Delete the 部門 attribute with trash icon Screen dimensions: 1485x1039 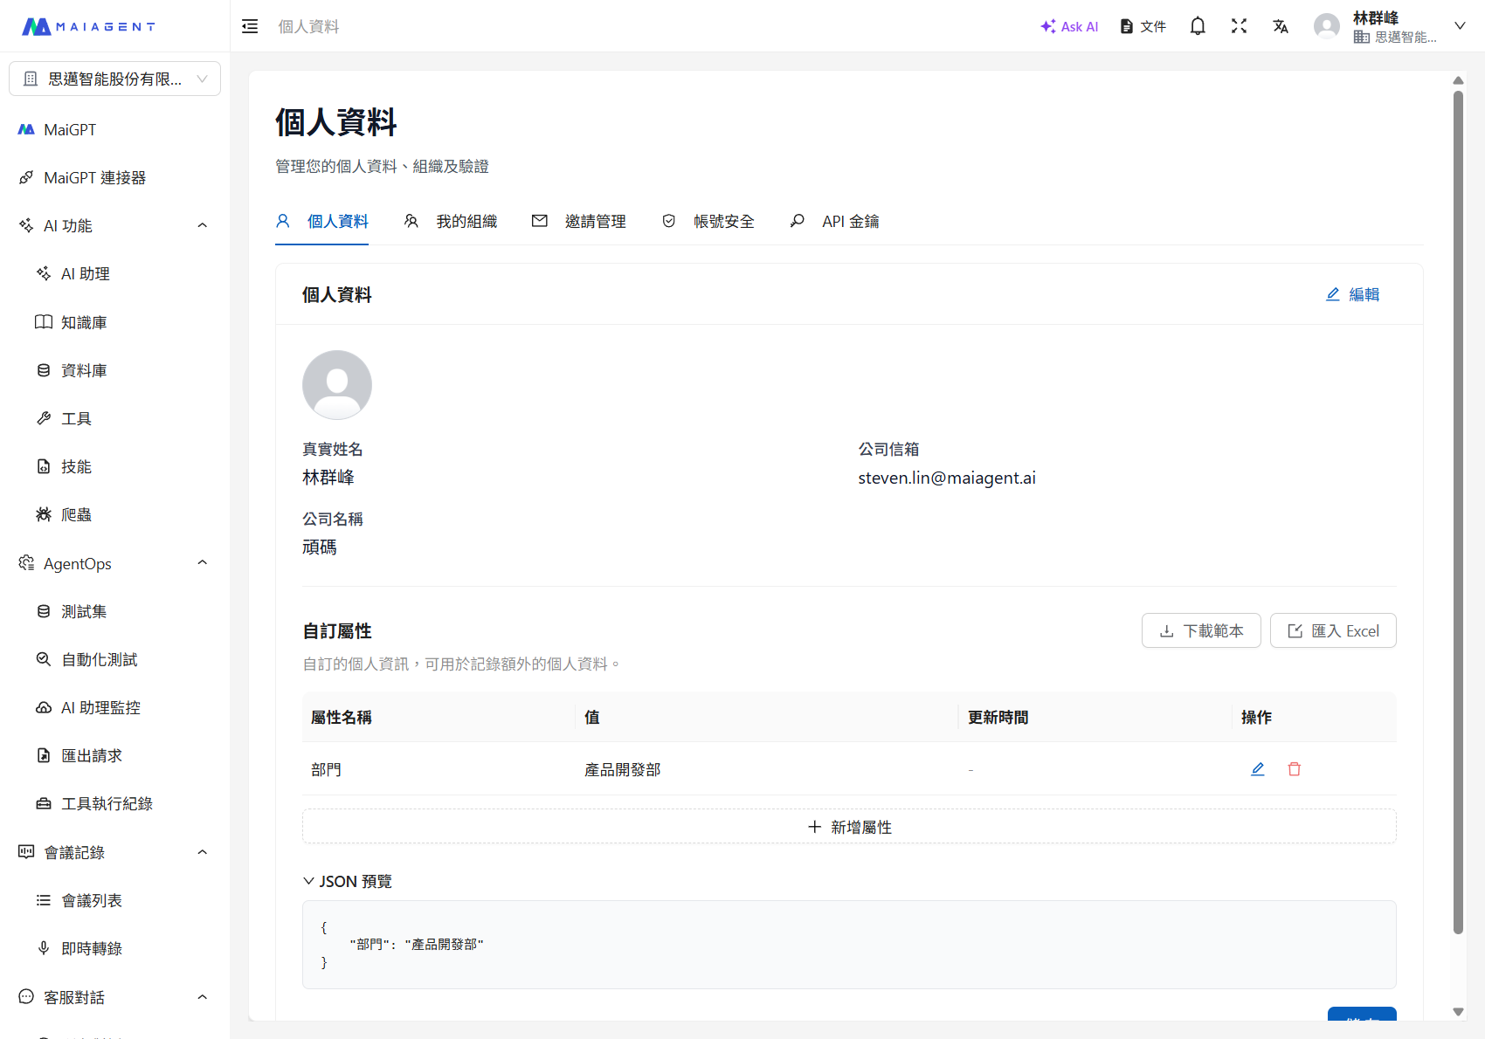[x=1294, y=769]
